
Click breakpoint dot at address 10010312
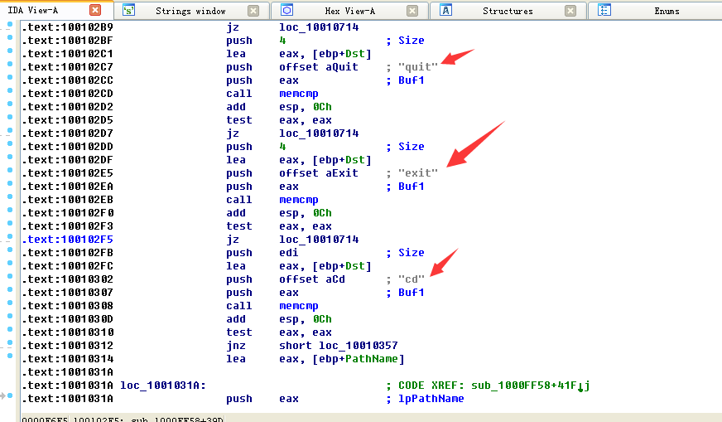click(10, 342)
